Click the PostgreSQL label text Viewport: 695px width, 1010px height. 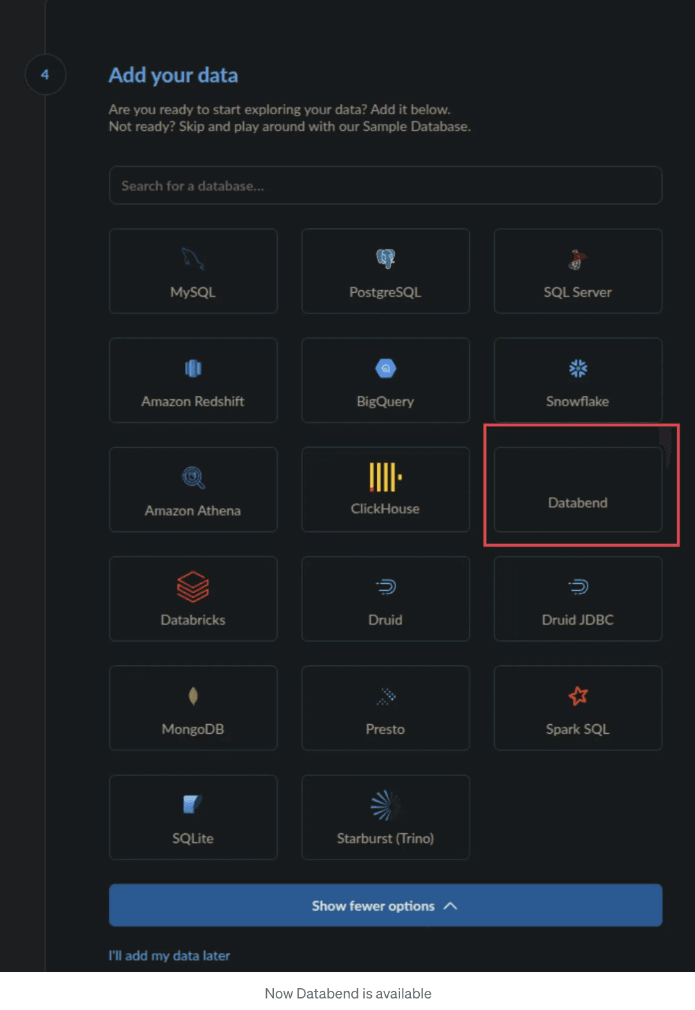385,292
